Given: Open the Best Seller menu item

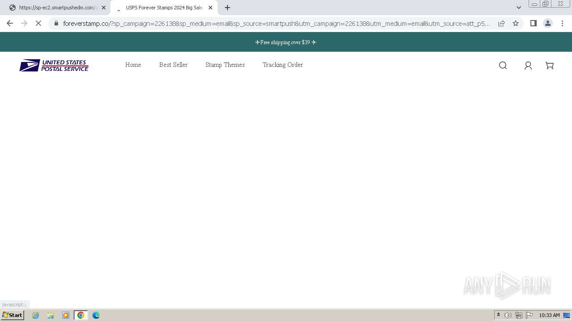Looking at the screenshot, I should [173, 65].
